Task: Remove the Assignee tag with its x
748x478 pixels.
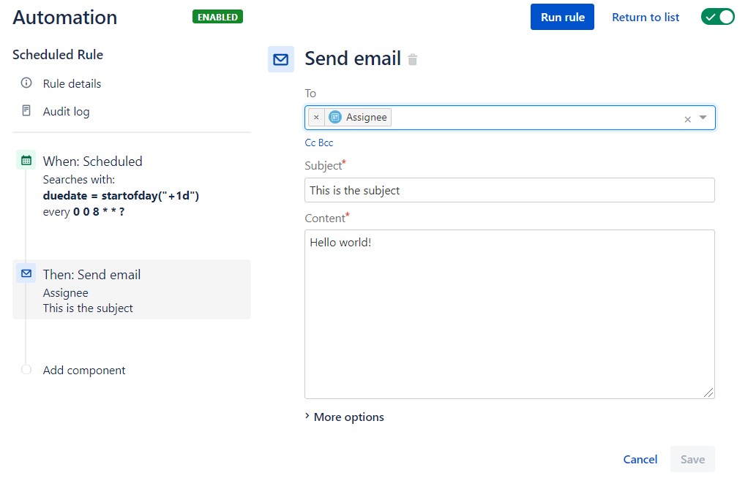Action: [316, 117]
